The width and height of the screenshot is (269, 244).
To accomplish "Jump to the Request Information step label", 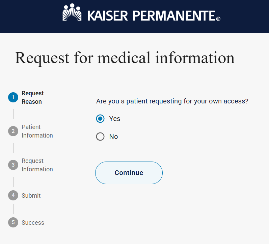I will [x=37, y=165].
